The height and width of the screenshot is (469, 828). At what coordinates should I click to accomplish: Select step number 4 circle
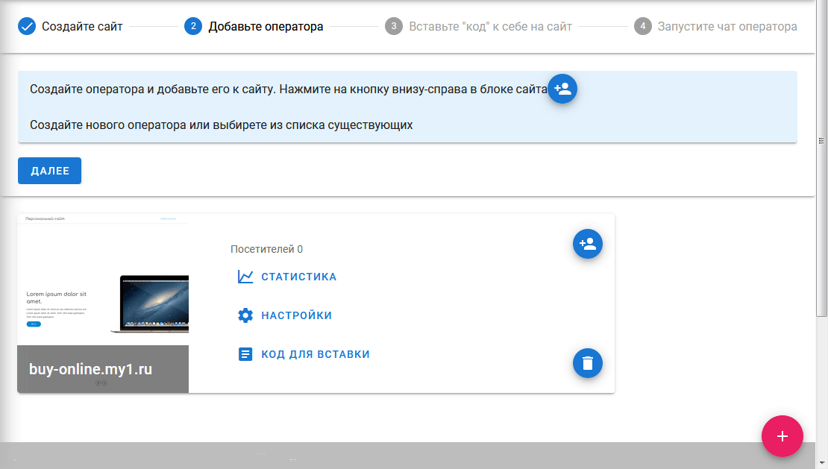pyautogui.click(x=642, y=27)
